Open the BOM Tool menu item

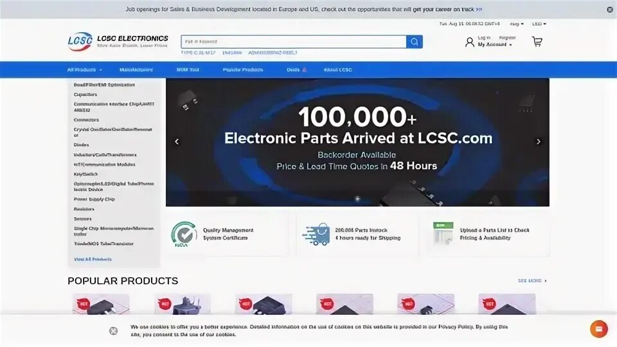click(x=188, y=69)
